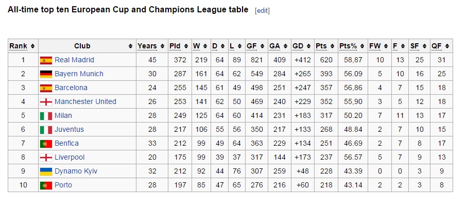
Task: Open the Dynamo Kyiv club link
Action: [x=76, y=171]
